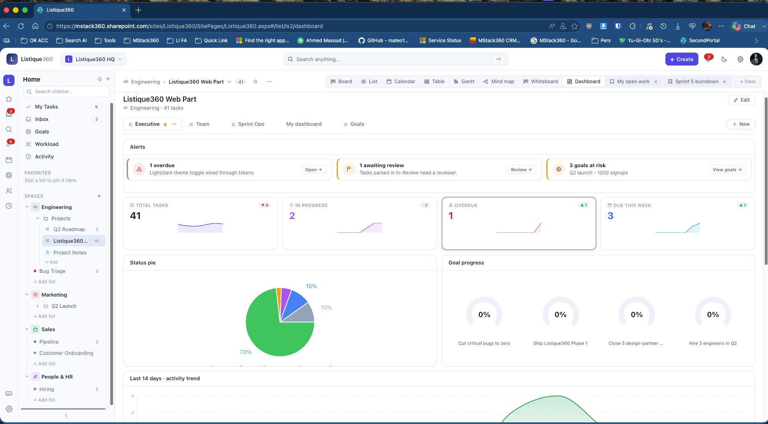
Task: Bookmark the page with the star icon
Action: (x=574, y=26)
